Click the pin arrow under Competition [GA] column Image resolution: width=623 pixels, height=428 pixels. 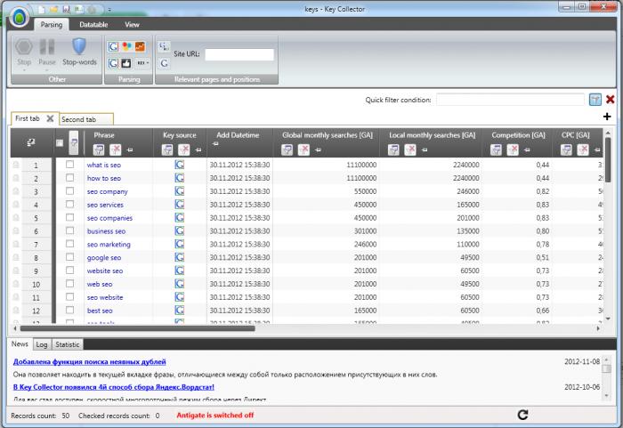pos(527,149)
